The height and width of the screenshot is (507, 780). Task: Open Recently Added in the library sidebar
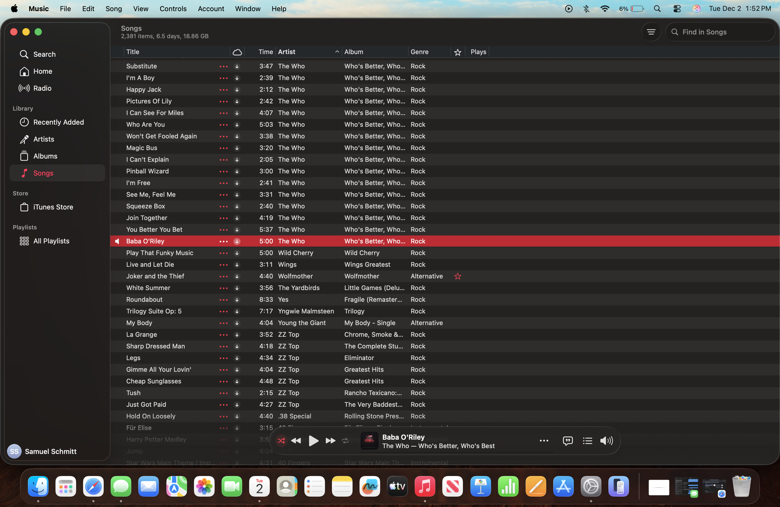pos(58,122)
